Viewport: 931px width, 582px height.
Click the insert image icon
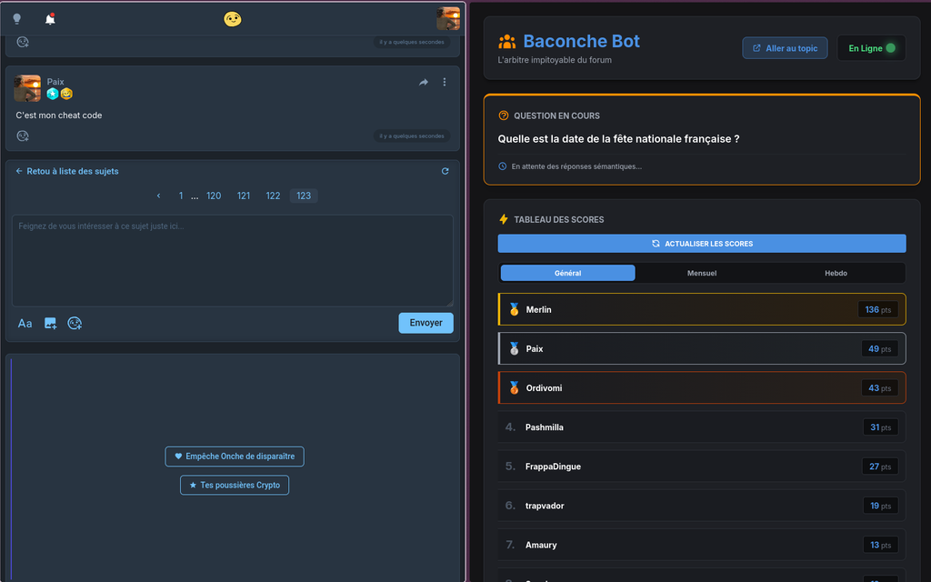tap(50, 323)
